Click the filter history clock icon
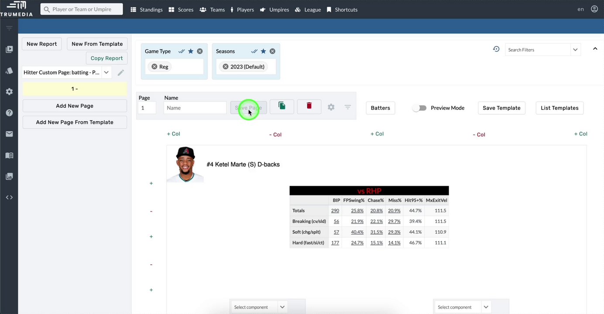This screenshot has width=604, height=314. tap(496, 49)
